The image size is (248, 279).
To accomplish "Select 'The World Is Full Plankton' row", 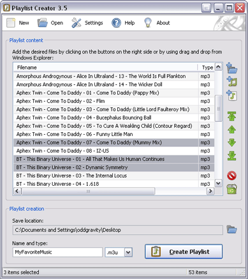I will coord(114,76).
